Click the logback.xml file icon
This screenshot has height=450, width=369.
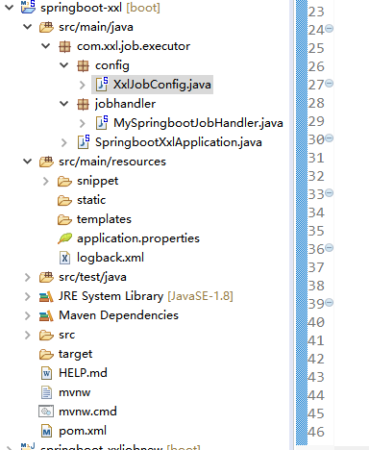(x=64, y=258)
